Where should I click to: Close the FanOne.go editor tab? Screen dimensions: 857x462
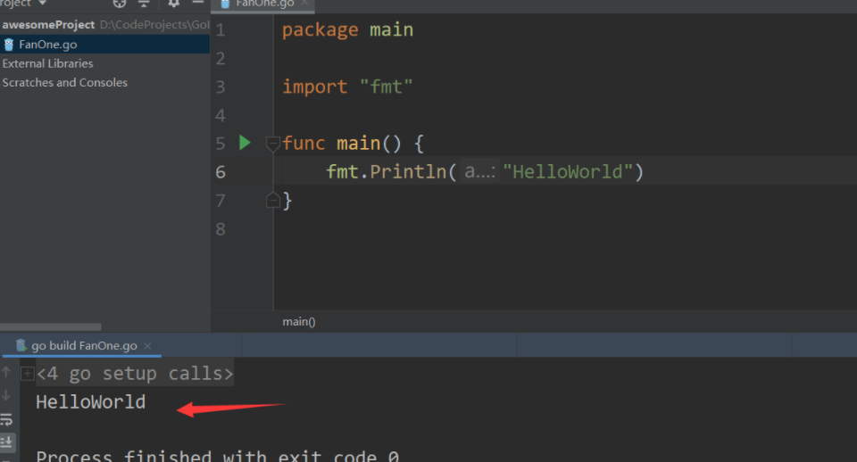tap(304, 4)
